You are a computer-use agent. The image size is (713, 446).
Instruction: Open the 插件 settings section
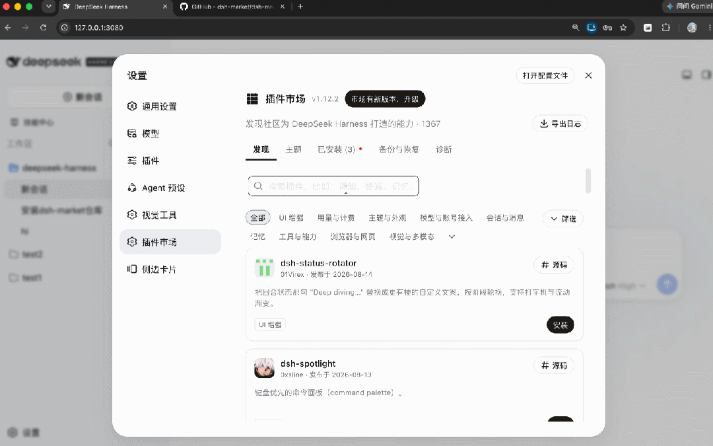click(x=170, y=161)
